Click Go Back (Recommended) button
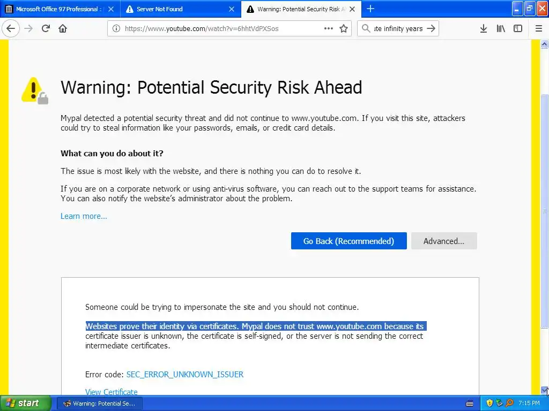Screen dimensions: 549x411 coord(348,241)
